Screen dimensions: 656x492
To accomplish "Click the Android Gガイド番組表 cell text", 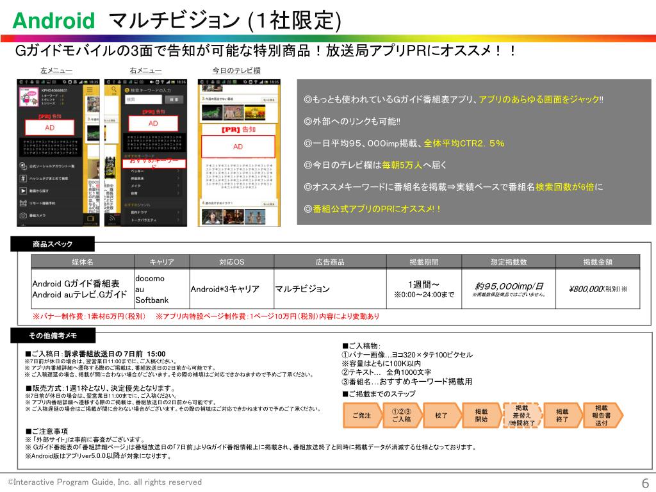I will point(76,283).
